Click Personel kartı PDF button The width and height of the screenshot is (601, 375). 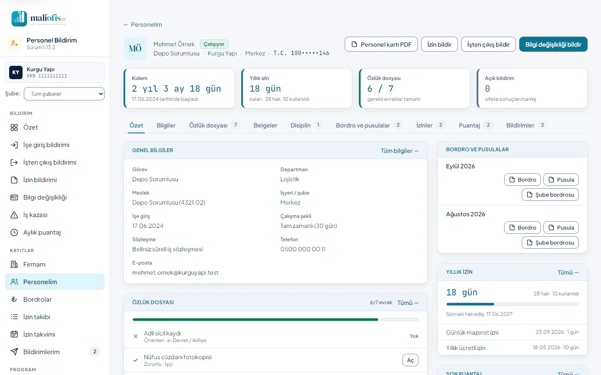(381, 45)
